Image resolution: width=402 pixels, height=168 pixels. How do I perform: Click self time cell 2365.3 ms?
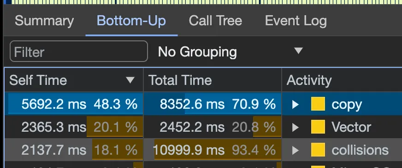click(x=74, y=127)
